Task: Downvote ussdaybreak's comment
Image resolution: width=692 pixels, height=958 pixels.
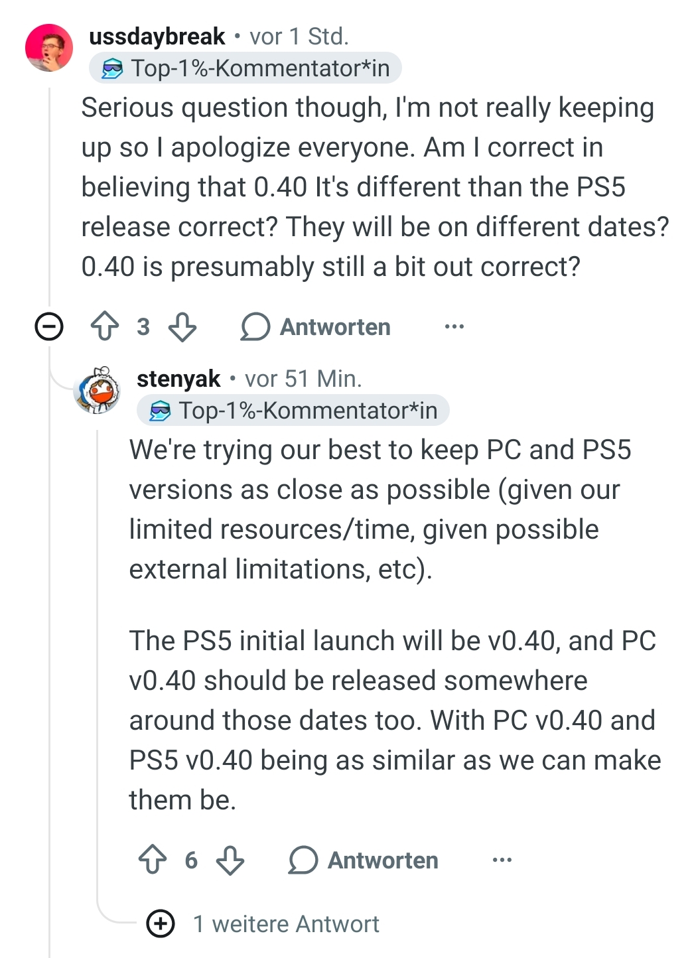Action: [182, 327]
